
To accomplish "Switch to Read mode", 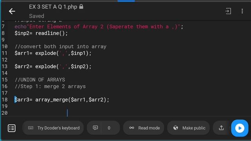I will tap(144, 128).
